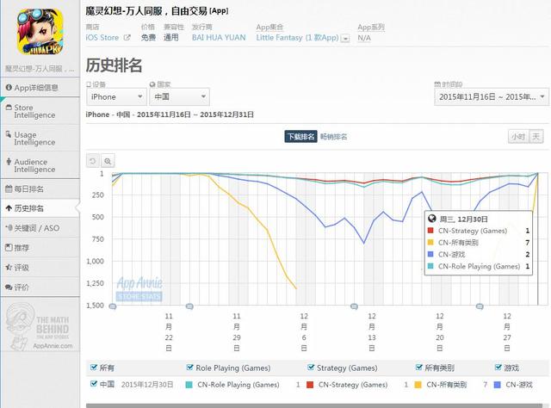This screenshot has width=551, height=408.
Task: Open Audience Intelligence in the sidebar
Action: [x=40, y=165]
